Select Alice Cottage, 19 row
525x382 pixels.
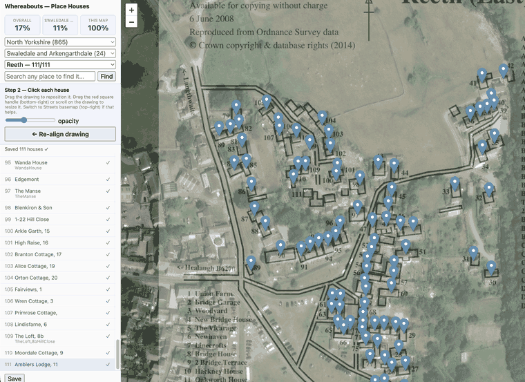pos(57,266)
